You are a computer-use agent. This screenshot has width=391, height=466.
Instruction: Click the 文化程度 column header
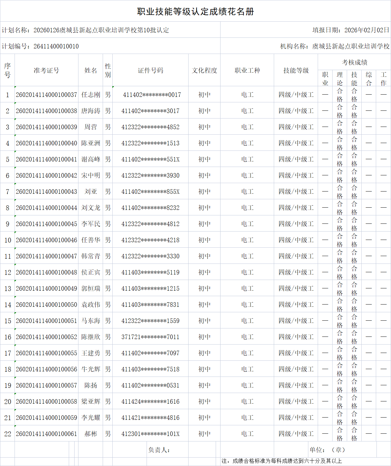point(204,70)
